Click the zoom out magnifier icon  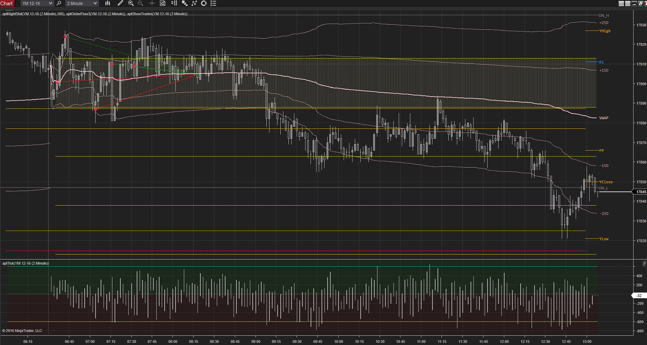(140, 3)
